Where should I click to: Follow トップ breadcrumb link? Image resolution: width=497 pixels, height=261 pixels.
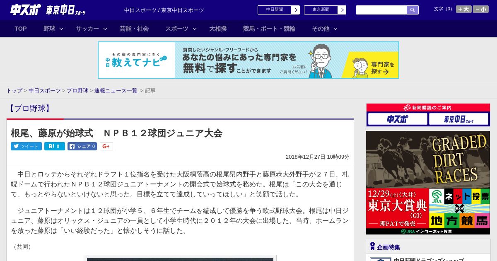click(14, 90)
